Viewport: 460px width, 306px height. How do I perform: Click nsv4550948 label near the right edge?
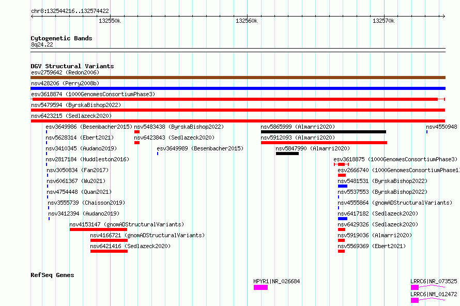coord(441,127)
